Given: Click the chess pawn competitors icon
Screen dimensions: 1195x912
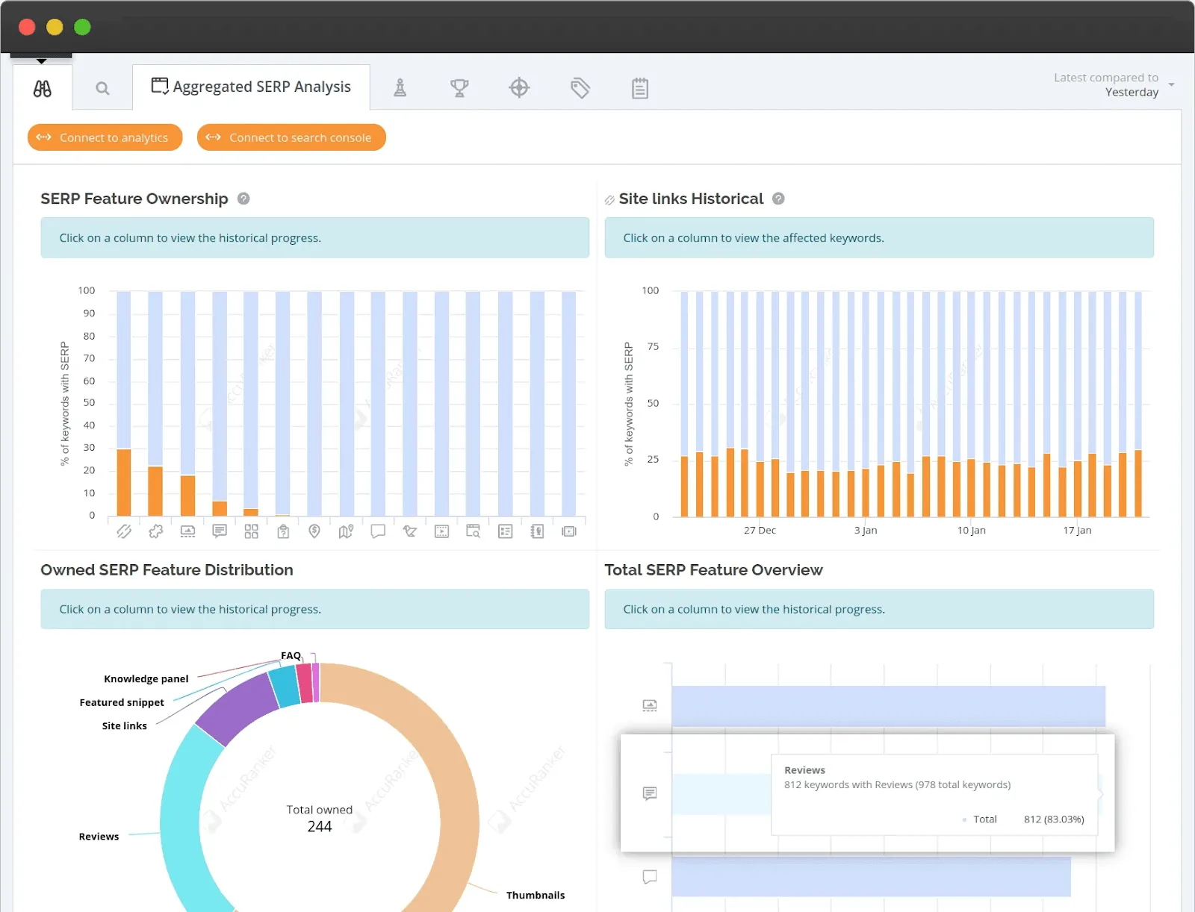Looking at the screenshot, I should point(400,87).
